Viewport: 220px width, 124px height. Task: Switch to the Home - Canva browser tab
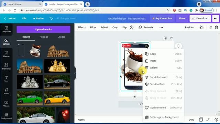pyautogui.click(x=22, y=4)
